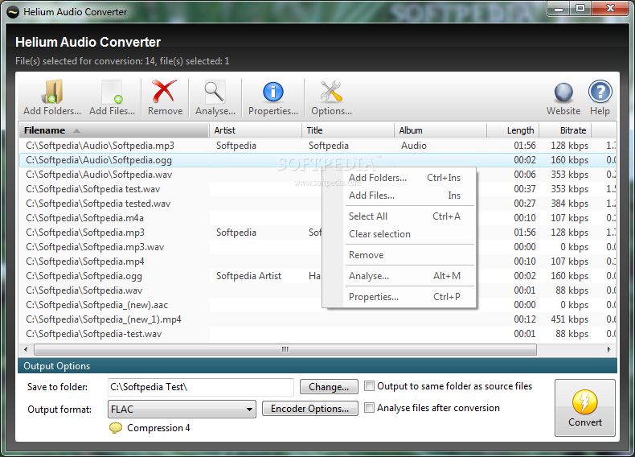The image size is (635, 457).
Task: Click the Softpedia Artist cell
Action: [x=248, y=276]
